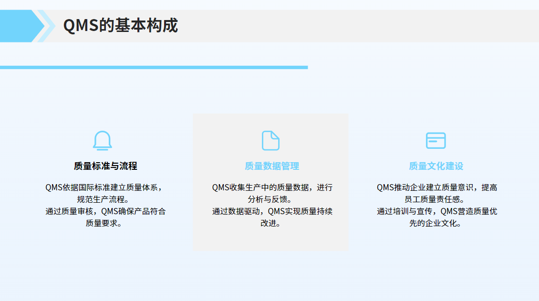Select the heading 质量文化建设
This screenshot has height=301, width=539.
tap(436, 166)
